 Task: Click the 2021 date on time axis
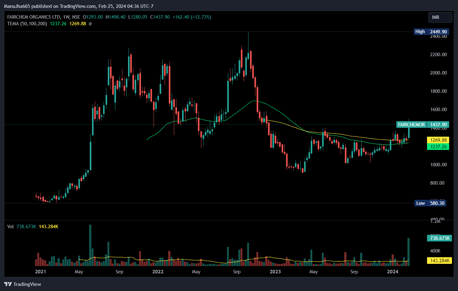point(40,272)
